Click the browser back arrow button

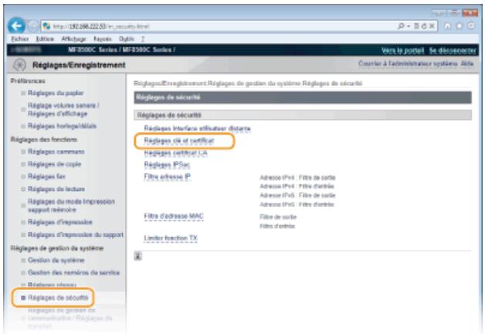(x=16, y=26)
